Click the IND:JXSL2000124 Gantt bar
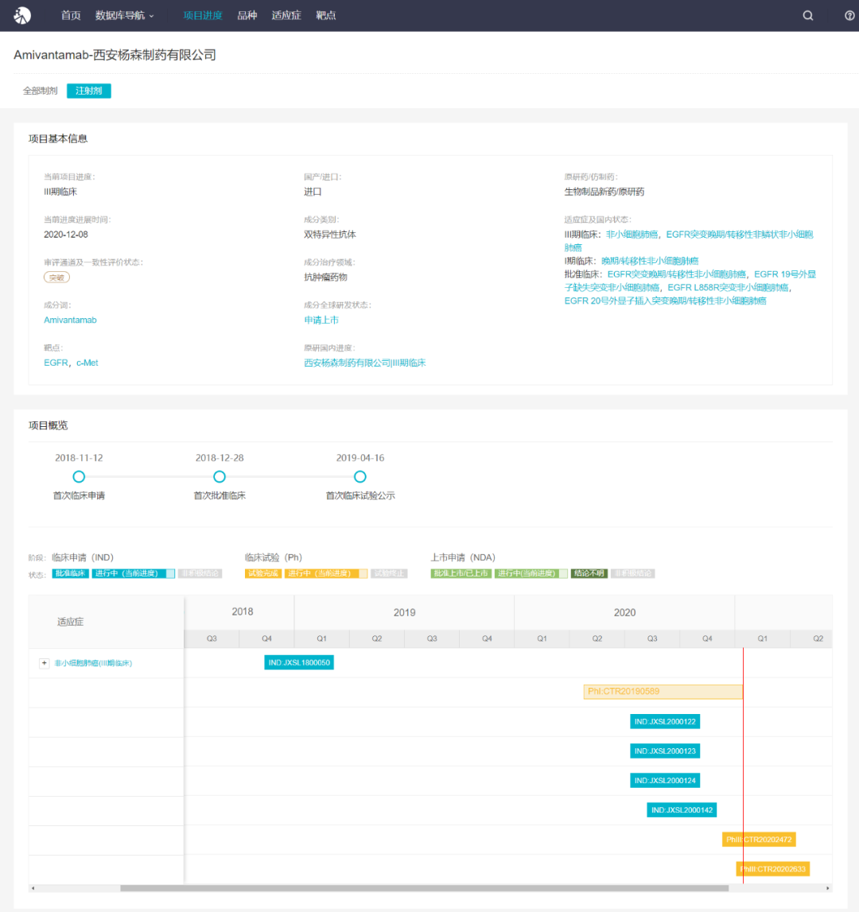The width and height of the screenshot is (859, 912). click(x=665, y=781)
